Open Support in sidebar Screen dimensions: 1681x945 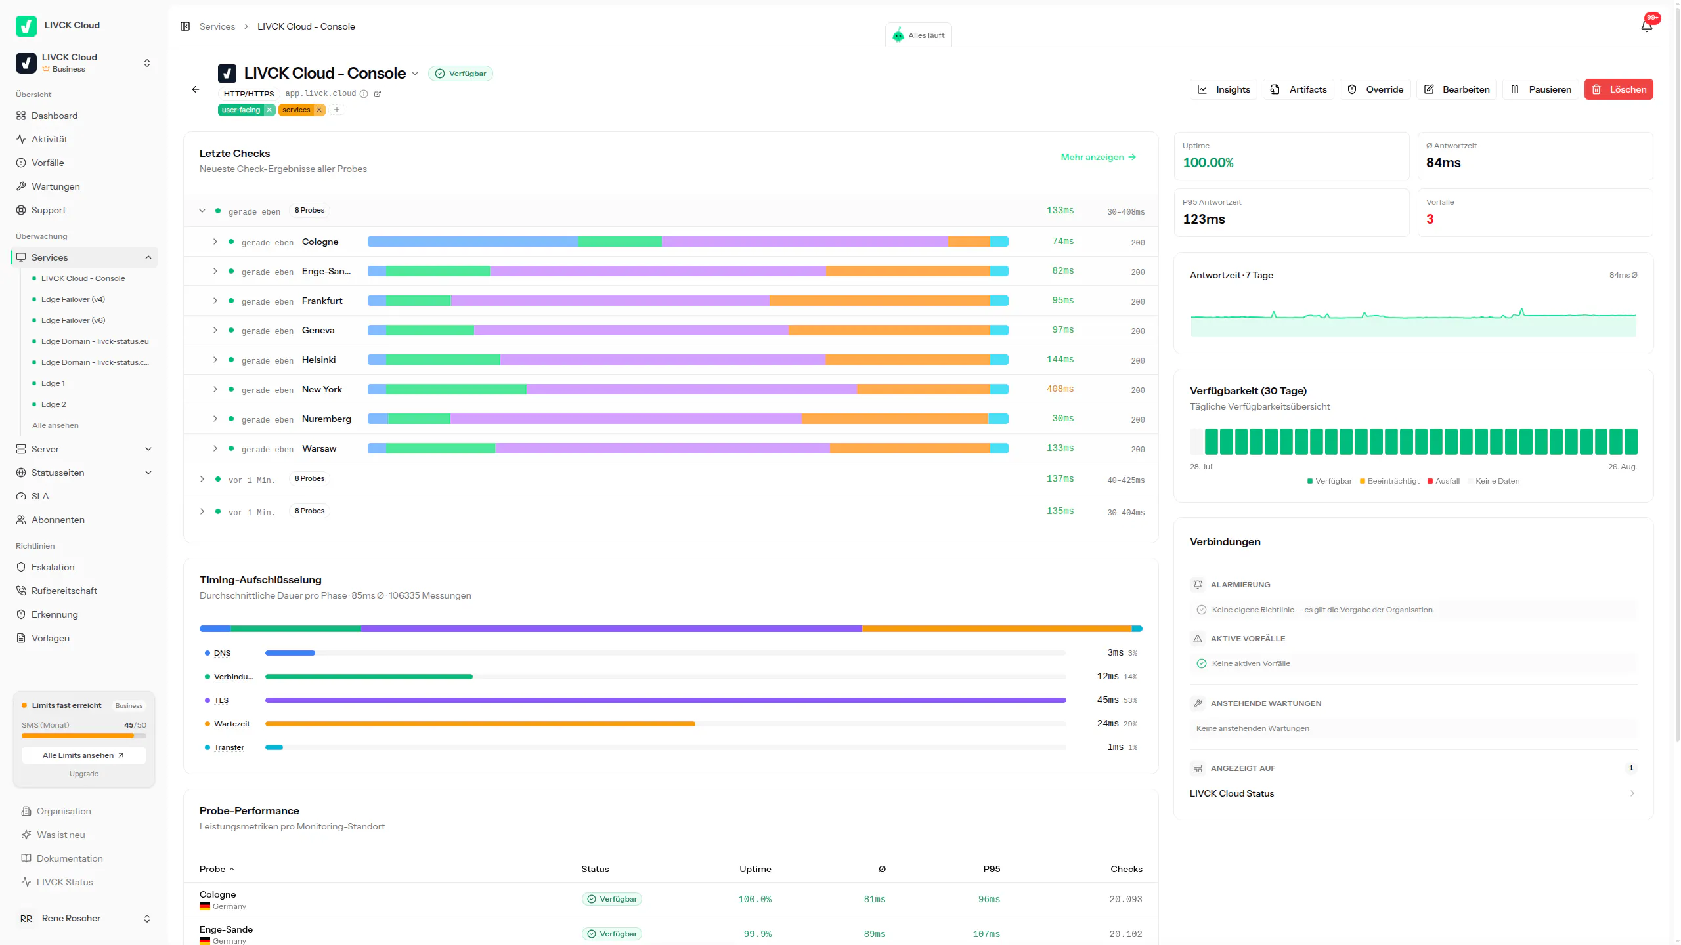pos(84,210)
